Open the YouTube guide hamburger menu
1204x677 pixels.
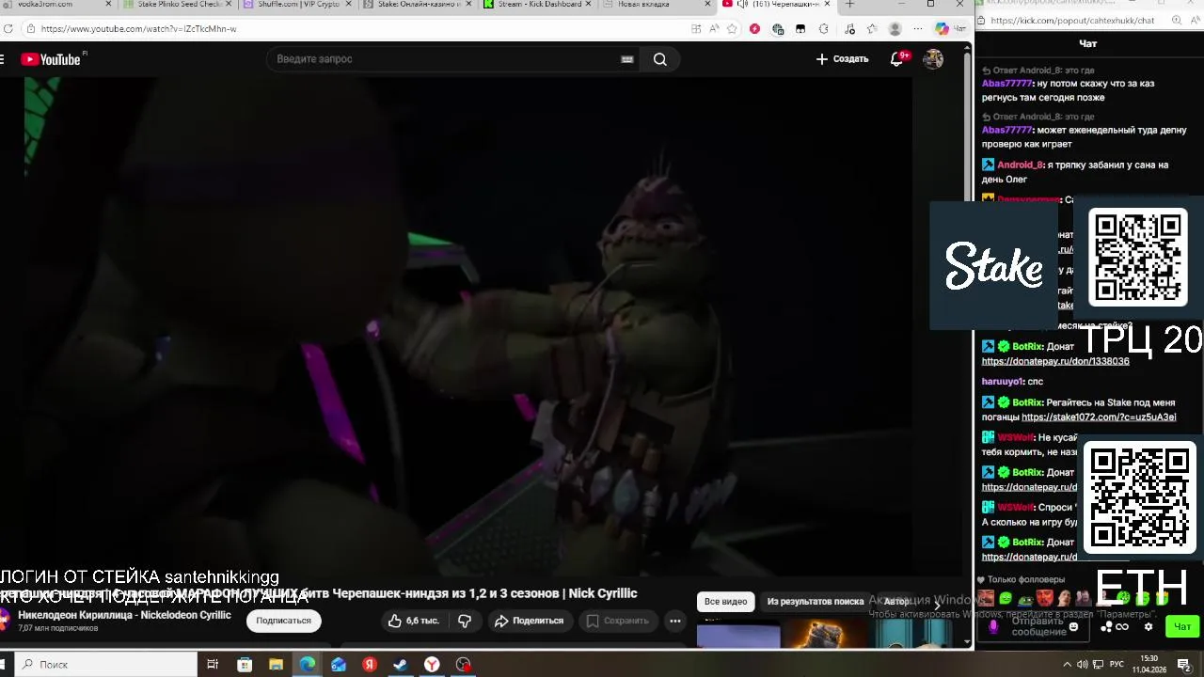(3, 59)
